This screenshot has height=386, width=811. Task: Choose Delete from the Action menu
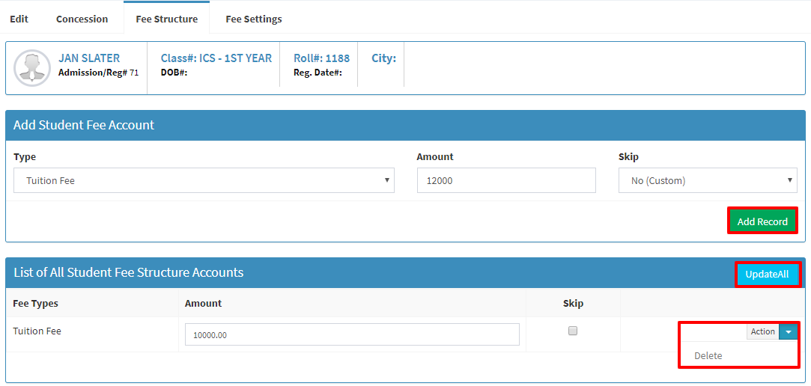(708, 355)
